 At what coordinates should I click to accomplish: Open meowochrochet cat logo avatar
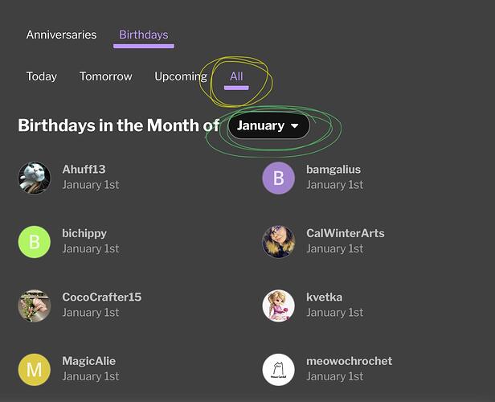click(278, 370)
